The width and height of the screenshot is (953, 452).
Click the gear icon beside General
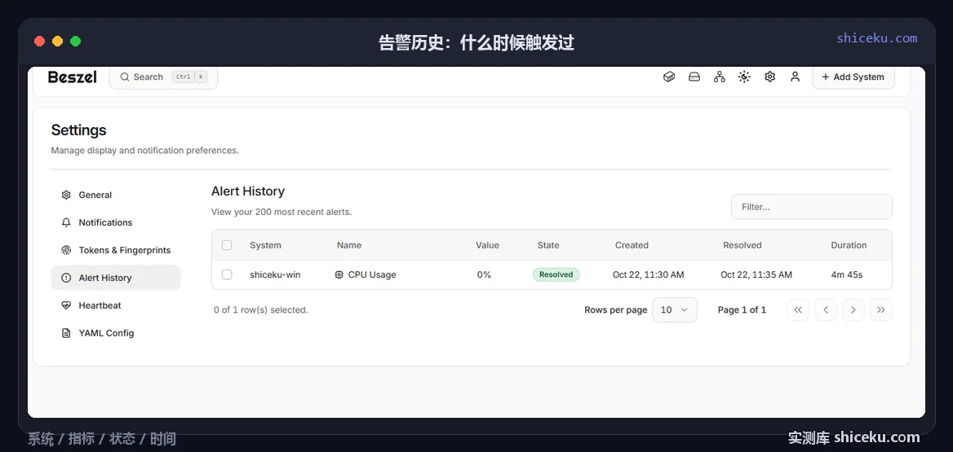tap(66, 195)
